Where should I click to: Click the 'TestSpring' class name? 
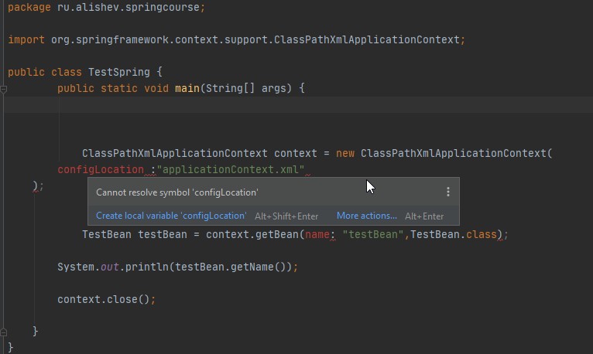(x=118, y=72)
